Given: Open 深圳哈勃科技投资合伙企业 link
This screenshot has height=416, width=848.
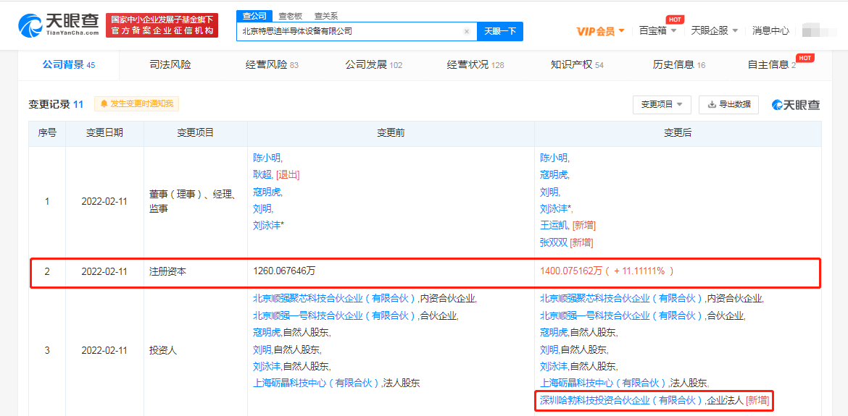Looking at the screenshot, I should pyautogui.click(x=620, y=400).
